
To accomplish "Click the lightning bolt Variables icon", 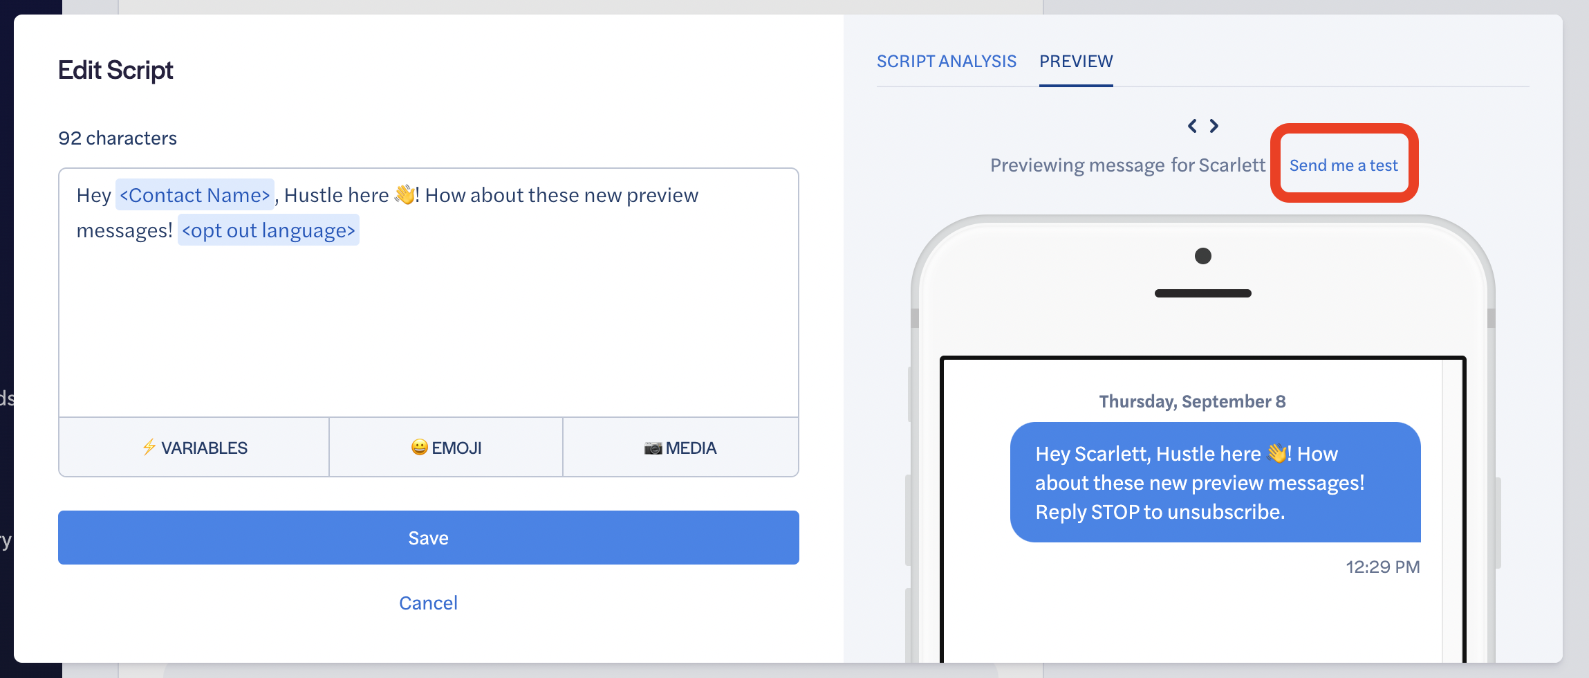I will point(149,447).
